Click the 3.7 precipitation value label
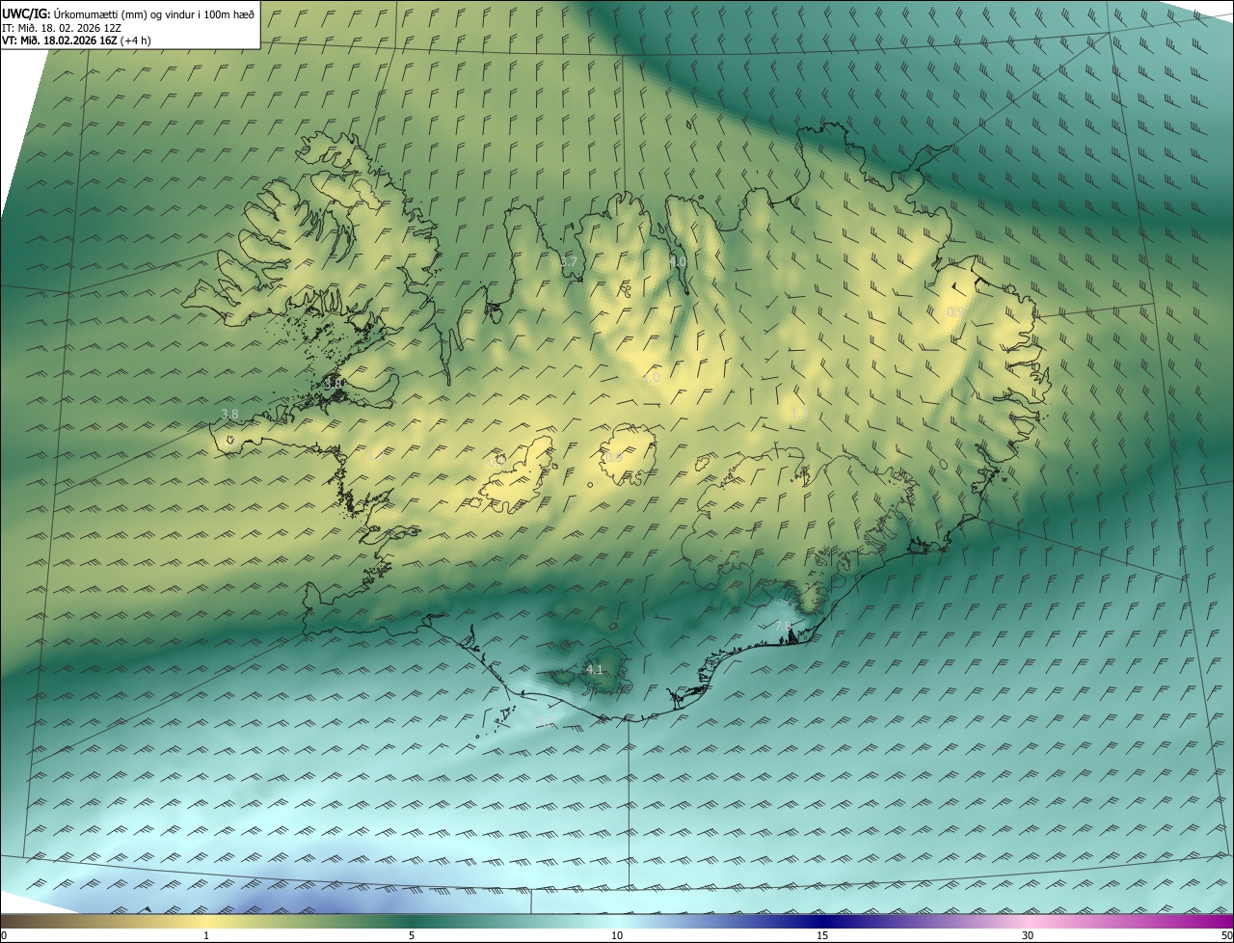 pyautogui.click(x=569, y=261)
